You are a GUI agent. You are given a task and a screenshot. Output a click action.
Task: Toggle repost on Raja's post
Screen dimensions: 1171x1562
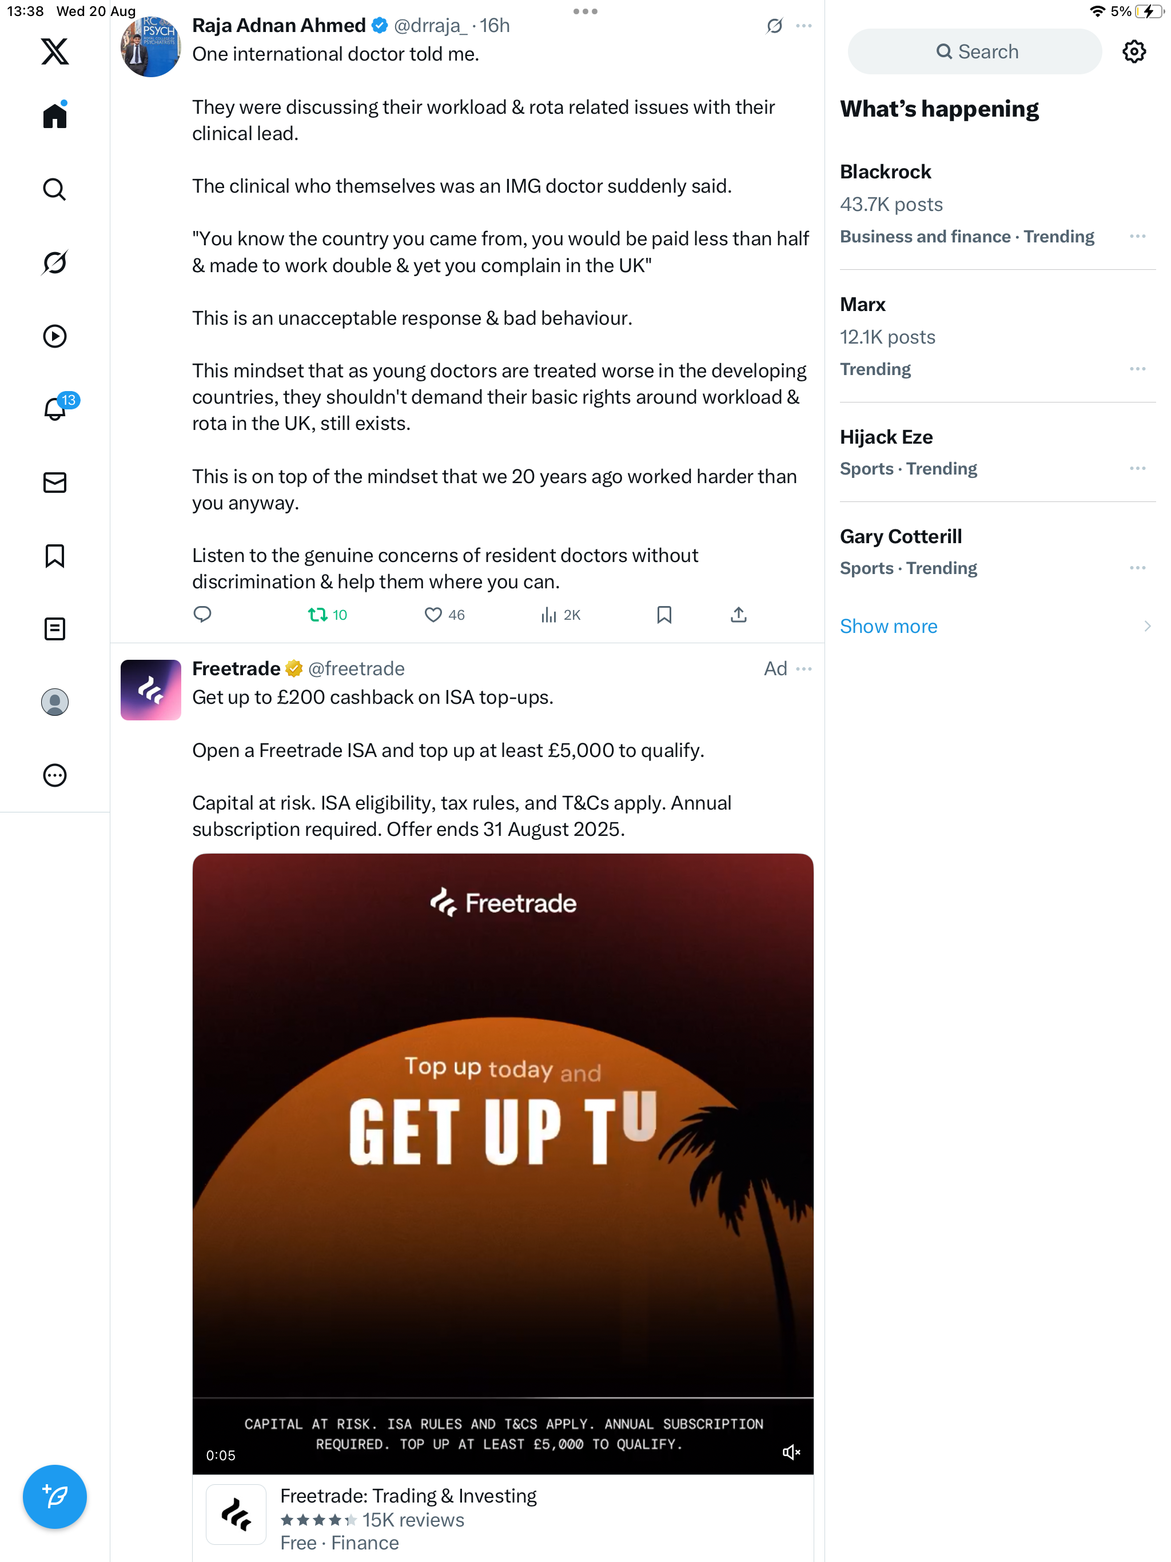318,615
